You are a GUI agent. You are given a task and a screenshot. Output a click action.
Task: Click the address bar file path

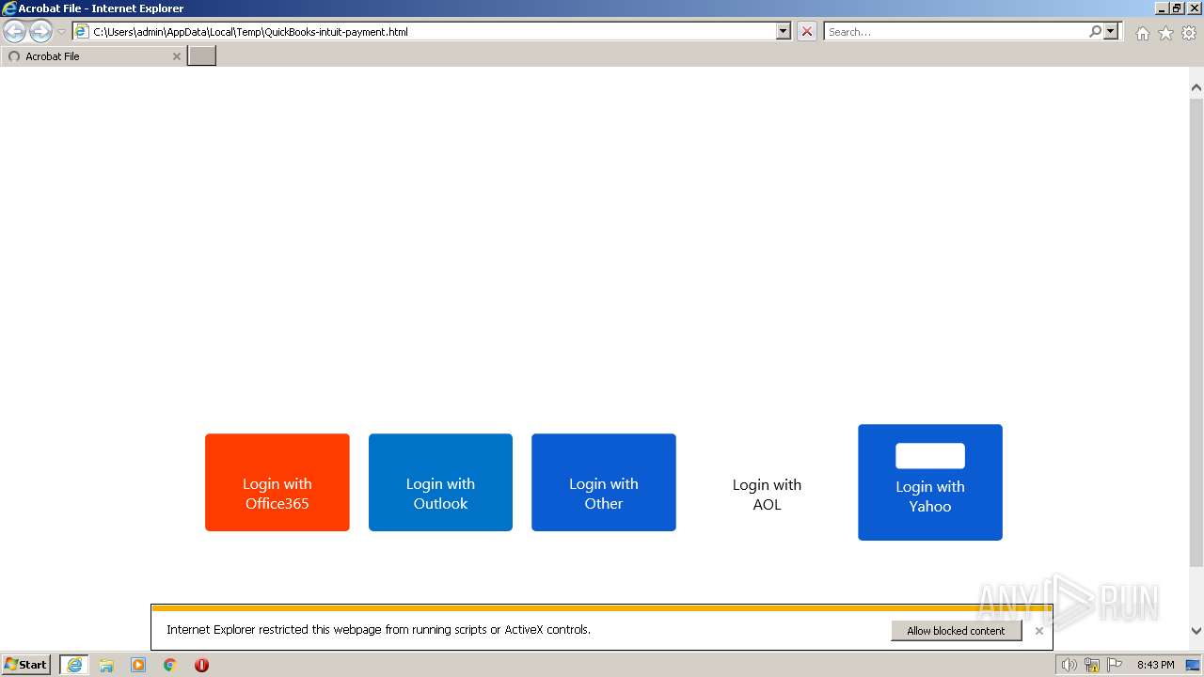pos(250,32)
